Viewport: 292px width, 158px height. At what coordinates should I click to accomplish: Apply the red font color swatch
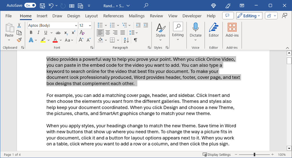coord(55,40)
